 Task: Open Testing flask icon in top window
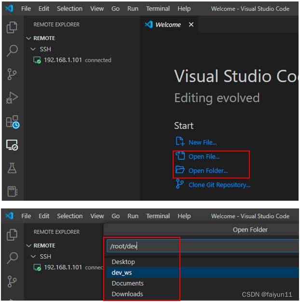click(12, 168)
